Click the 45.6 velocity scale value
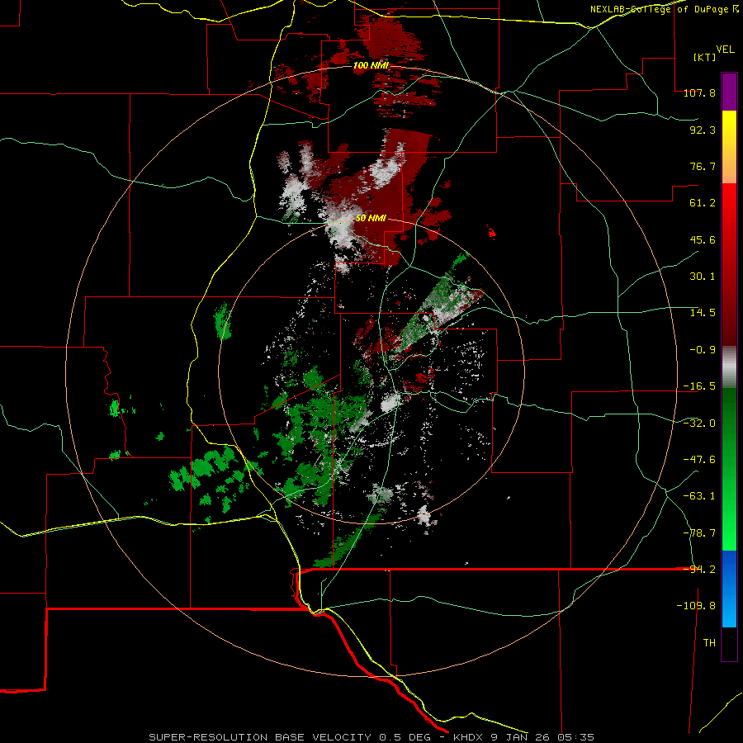743x743 pixels. pos(703,239)
